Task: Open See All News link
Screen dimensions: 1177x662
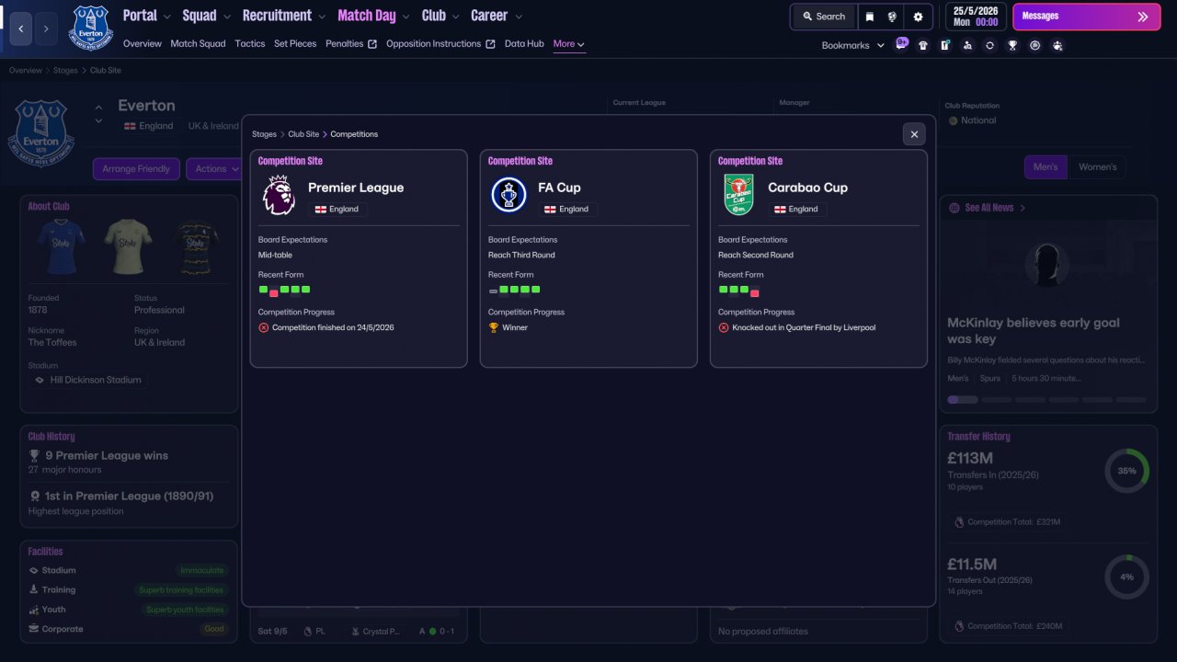Action: 989,208
